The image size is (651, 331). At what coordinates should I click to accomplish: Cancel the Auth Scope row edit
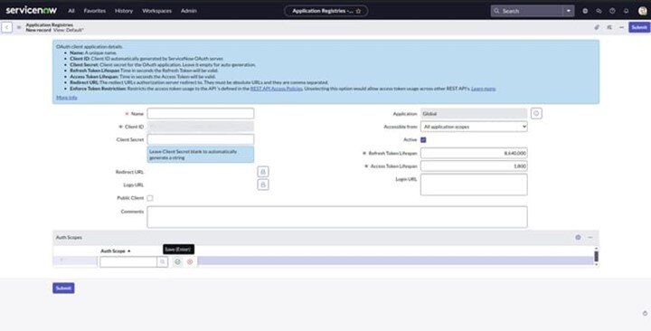point(190,262)
